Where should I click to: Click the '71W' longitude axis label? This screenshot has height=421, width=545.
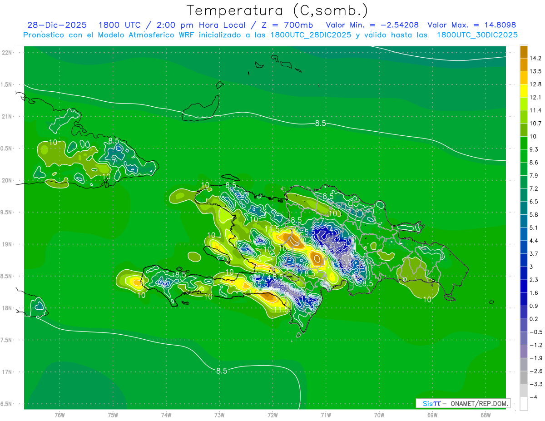point(326,415)
